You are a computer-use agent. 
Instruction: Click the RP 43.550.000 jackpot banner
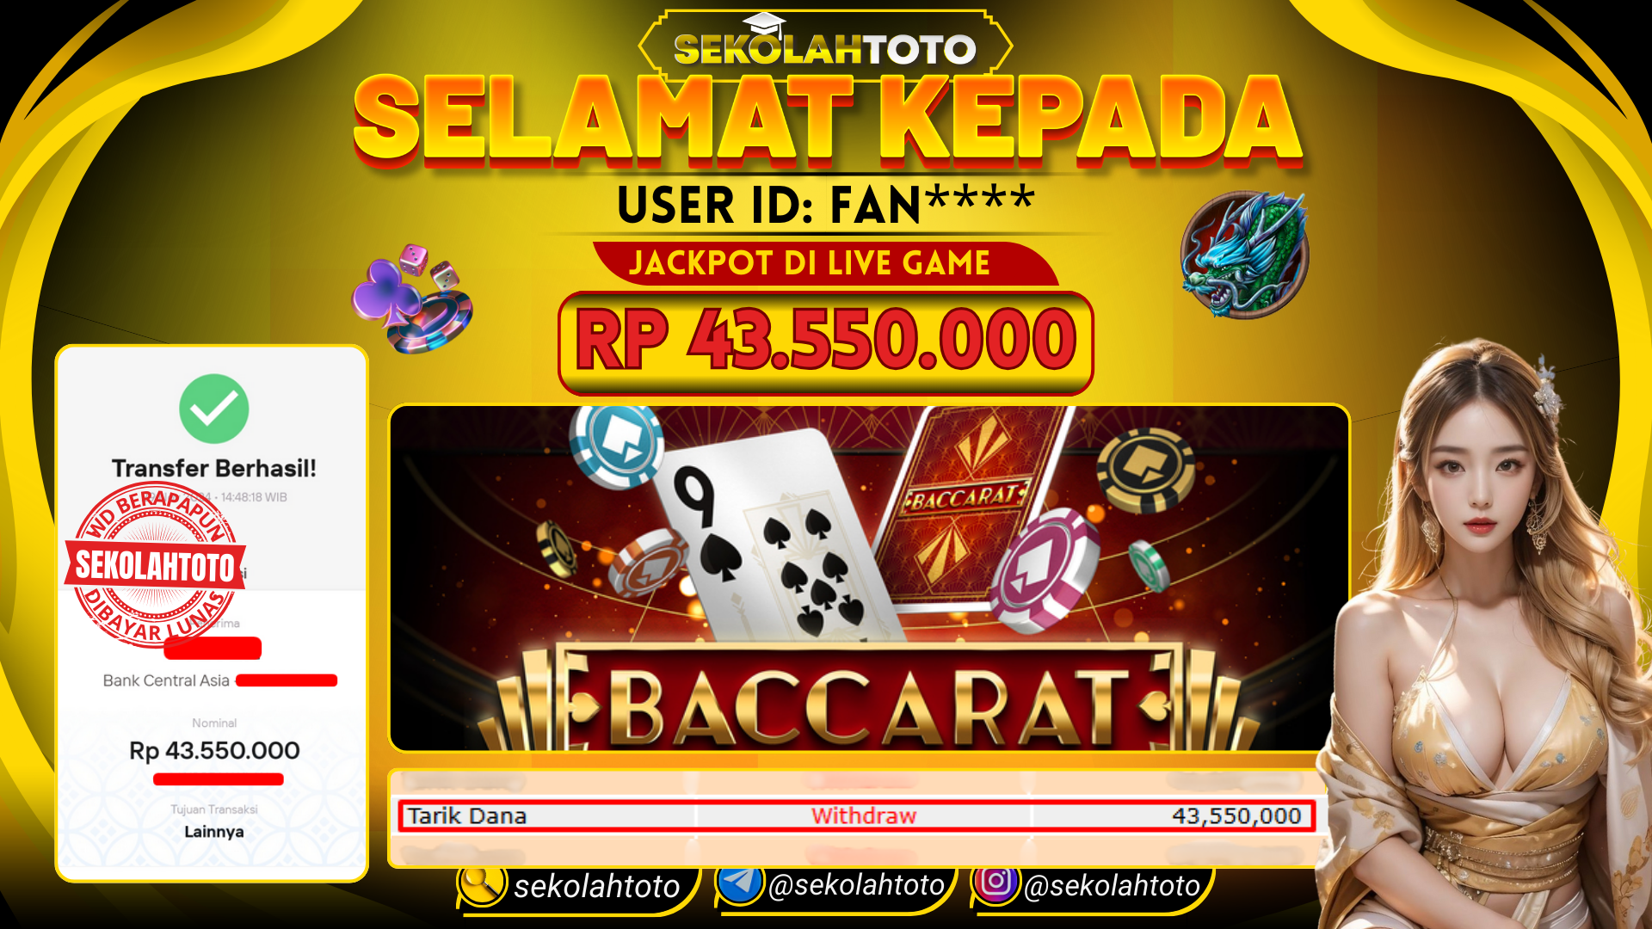[x=825, y=342]
